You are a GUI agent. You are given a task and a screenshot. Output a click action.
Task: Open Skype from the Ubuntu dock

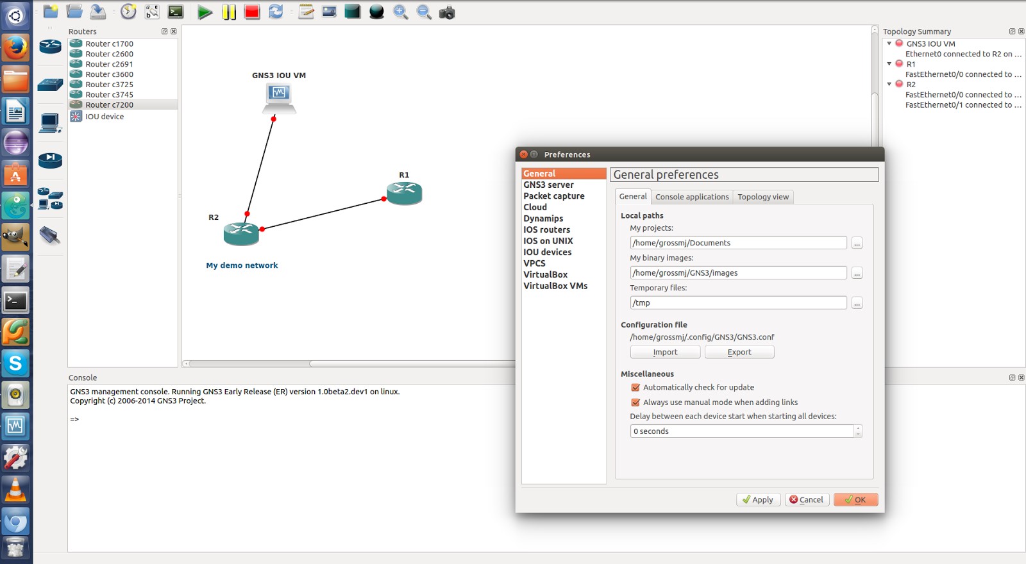point(15,363)
